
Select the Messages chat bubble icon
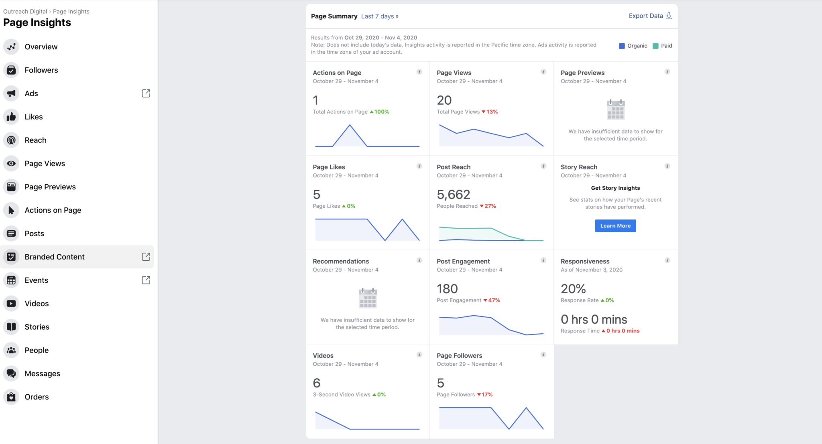[x=11, y=373]
